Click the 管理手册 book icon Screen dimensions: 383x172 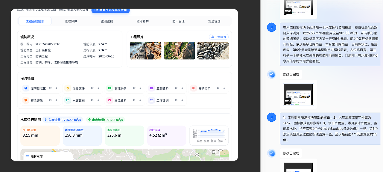coord(110,88)
